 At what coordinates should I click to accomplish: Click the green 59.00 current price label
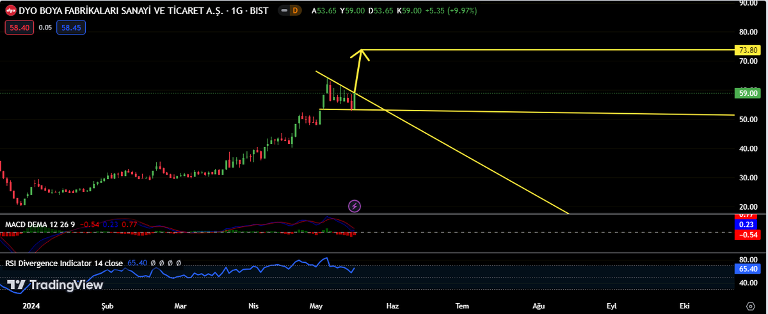tap(749, 93)
